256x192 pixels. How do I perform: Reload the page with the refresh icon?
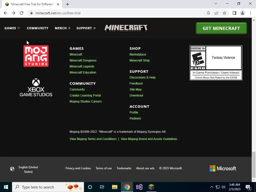21,13
